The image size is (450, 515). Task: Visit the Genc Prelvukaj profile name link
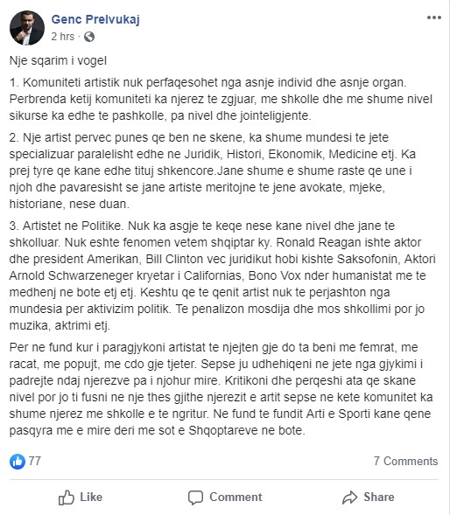click(95, 19)
